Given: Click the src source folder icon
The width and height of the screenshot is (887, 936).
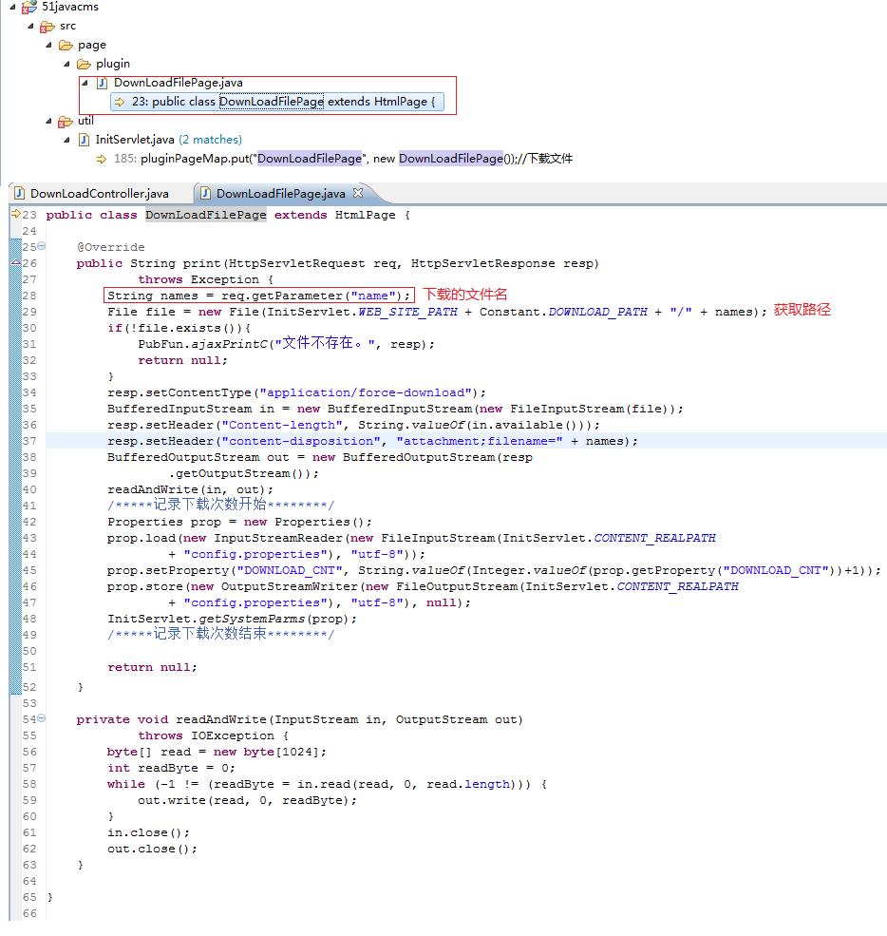Looking at the screenshot, I should pyautogui.click(x=47, y=27).
